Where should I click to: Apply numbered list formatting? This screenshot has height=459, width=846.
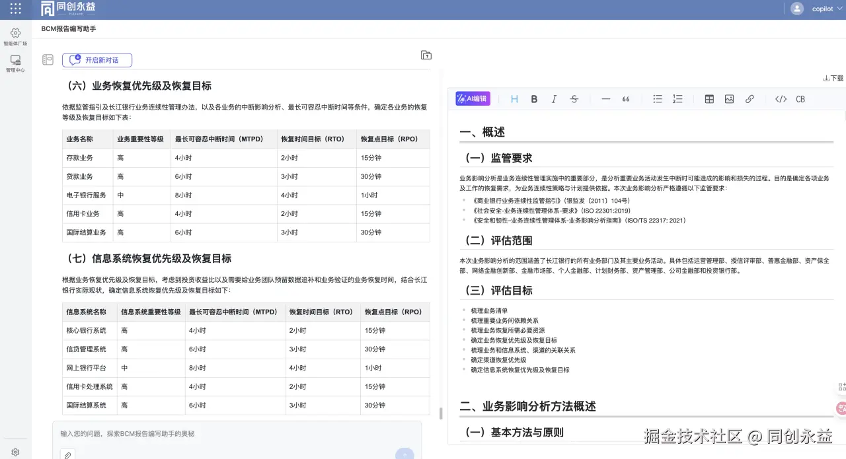pos(677,99)
